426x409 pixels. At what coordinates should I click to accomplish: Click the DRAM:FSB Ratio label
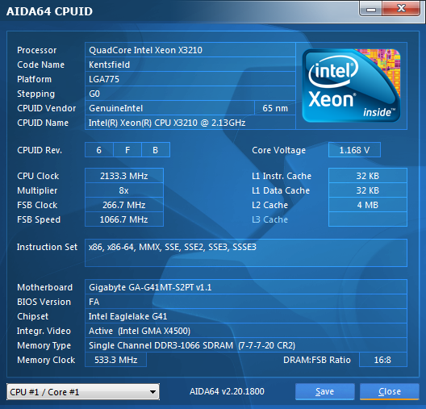tap(317, 360)
